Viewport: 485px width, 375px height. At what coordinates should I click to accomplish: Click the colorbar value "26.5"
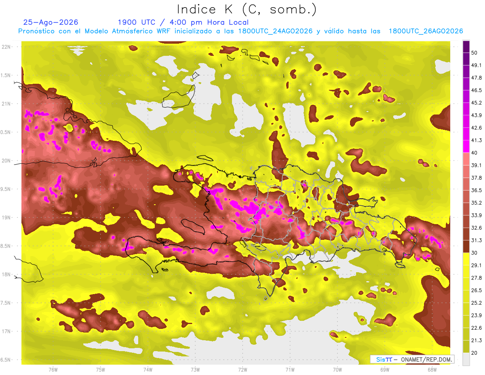click(x=477, y=290)
